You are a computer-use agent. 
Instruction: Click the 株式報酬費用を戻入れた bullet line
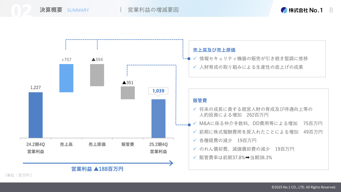click(x=261, y=132)
